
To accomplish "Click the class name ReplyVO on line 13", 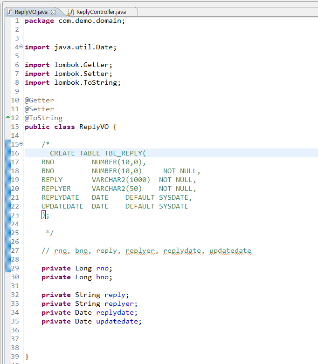I will tap(94, 127).
